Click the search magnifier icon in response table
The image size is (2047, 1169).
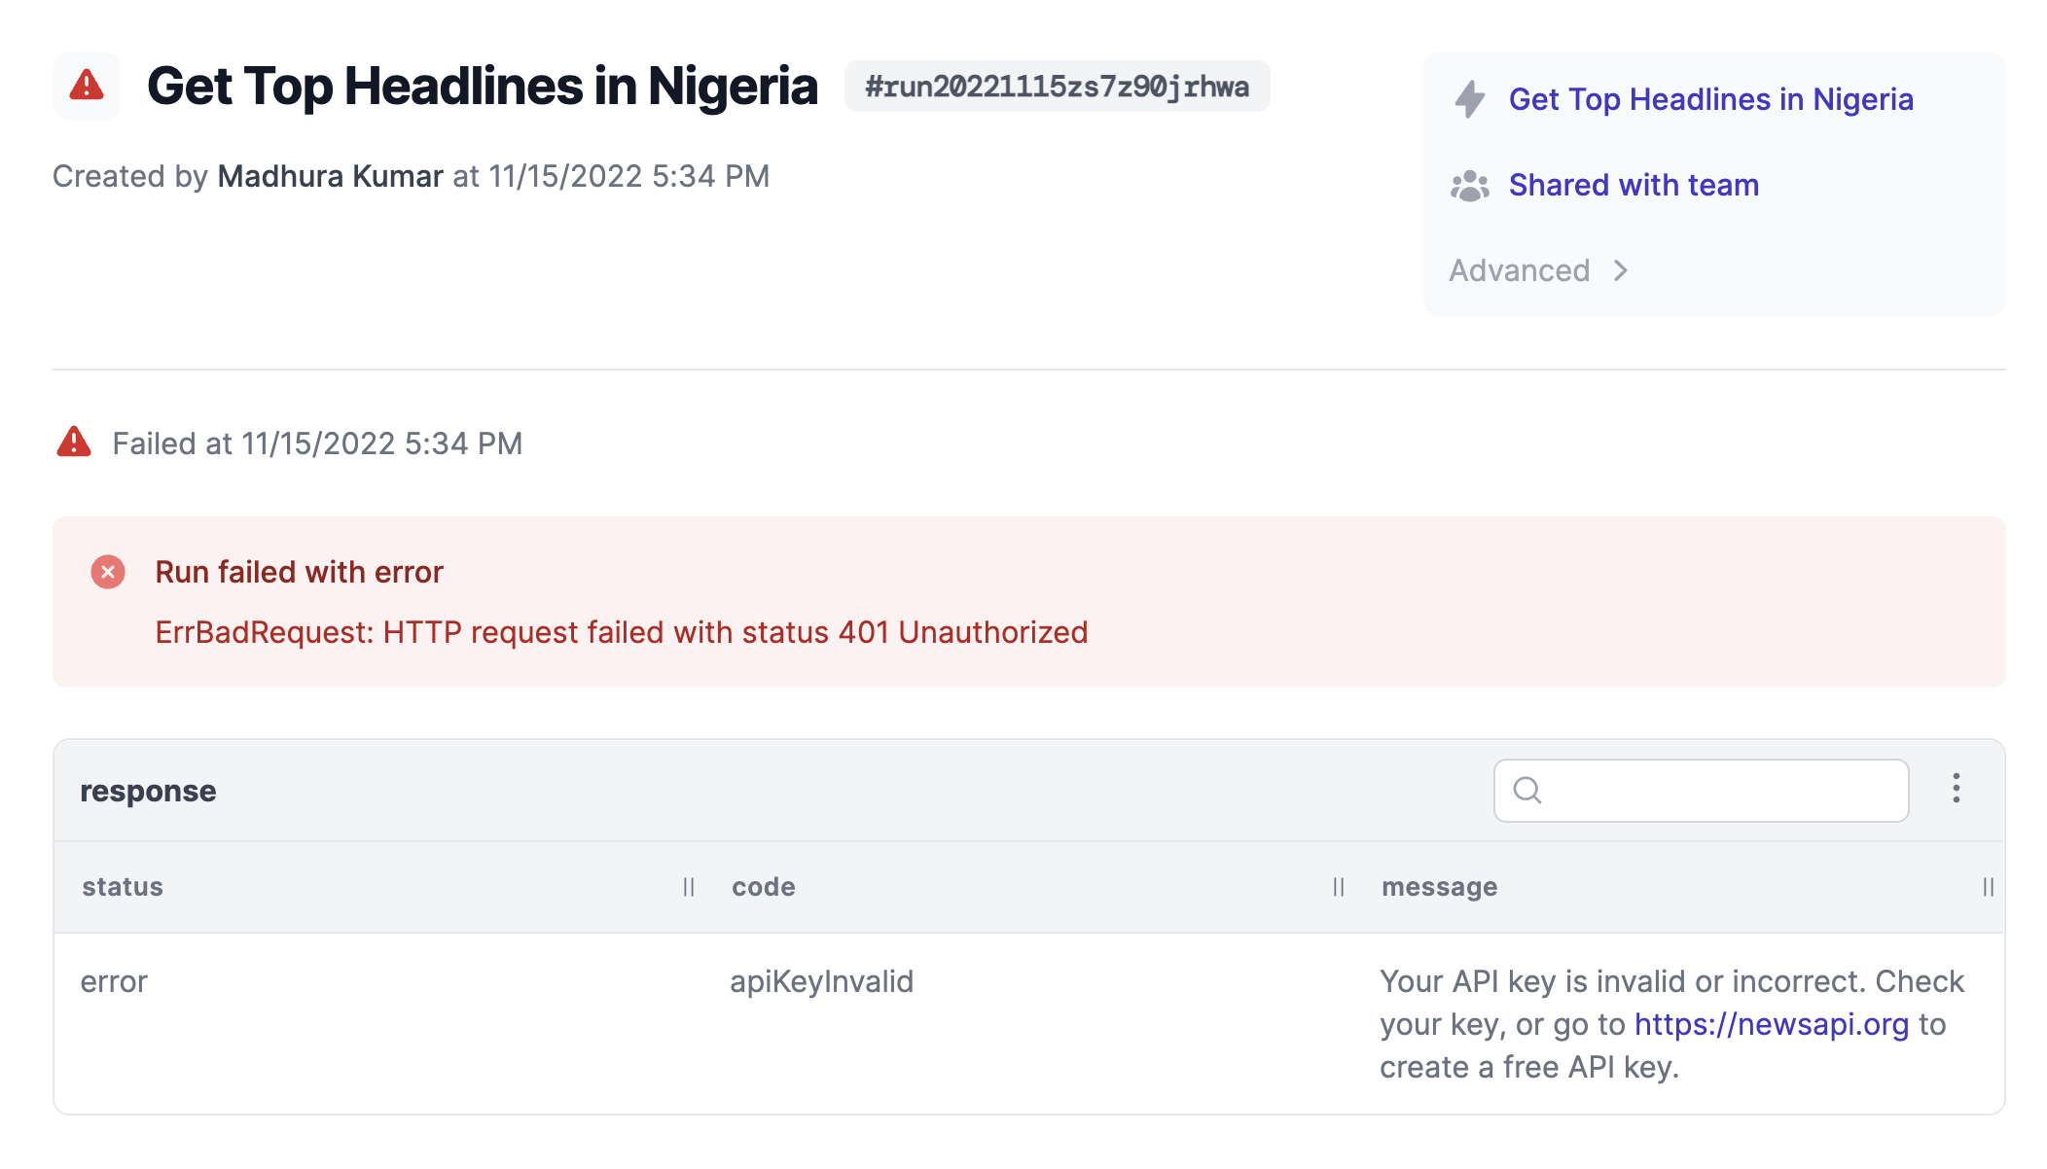[1527, 791]
